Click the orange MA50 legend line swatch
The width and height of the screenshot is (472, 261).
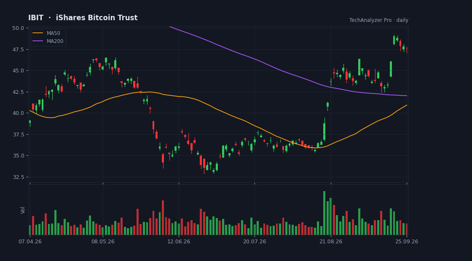click(38, 33)
